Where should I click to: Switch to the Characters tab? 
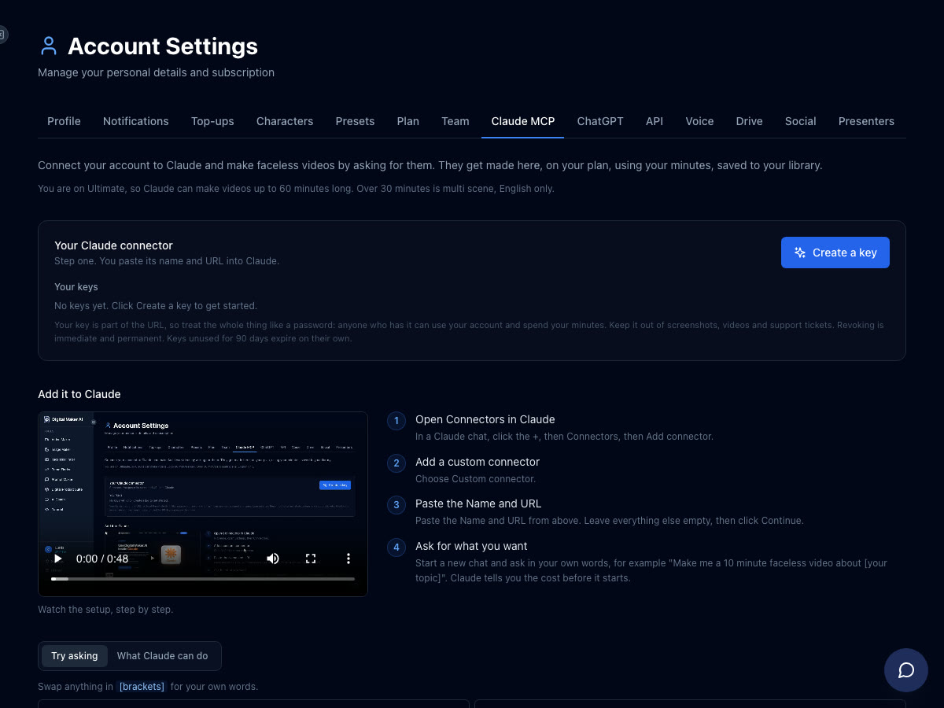285,121
